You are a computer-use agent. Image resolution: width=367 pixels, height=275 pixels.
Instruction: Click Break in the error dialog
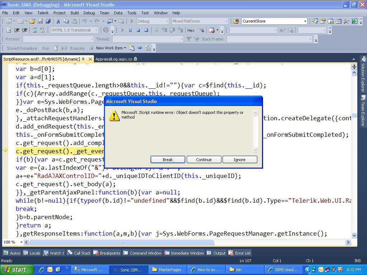coord(168,160)
